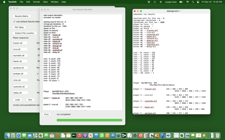Click the delay-all player field

20,93
